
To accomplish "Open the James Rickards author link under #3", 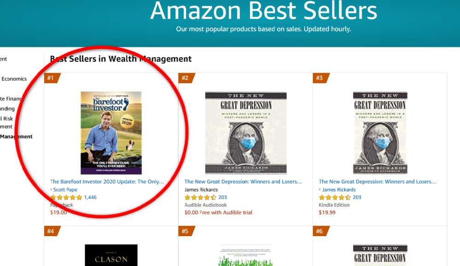I will coord(339,190).
